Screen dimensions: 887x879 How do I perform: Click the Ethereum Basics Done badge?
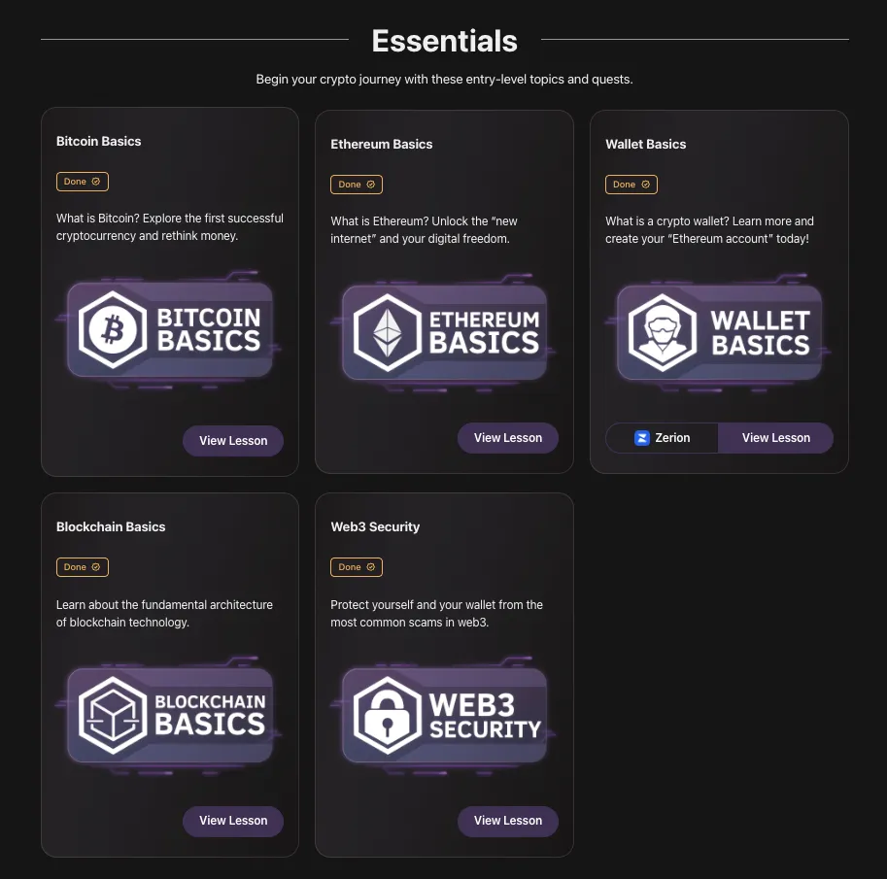tap(357, 185)
